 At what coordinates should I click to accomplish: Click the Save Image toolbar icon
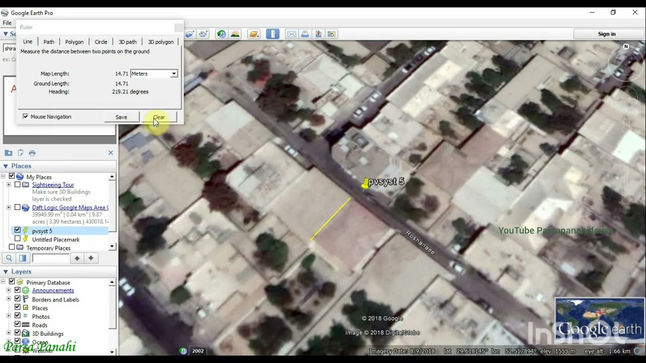pyautogui.click(x=318, y=34)
